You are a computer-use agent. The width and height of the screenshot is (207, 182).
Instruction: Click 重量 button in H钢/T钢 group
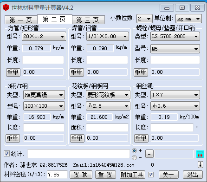click(13, 138)
